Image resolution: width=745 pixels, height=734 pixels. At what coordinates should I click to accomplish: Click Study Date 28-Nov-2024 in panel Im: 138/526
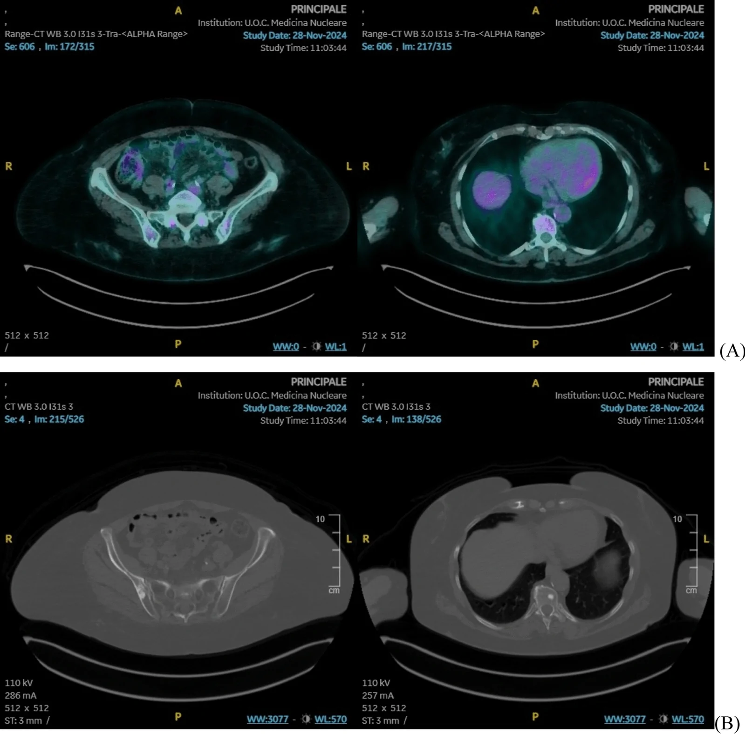652,408
